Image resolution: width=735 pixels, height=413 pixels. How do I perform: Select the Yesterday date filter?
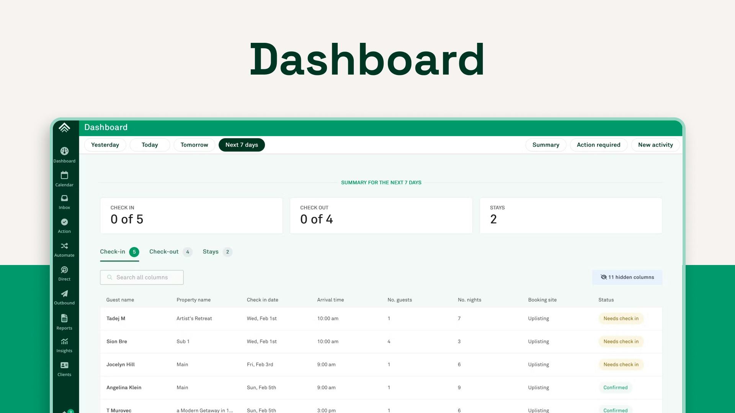pyautogui.click(x=105, y=145)
